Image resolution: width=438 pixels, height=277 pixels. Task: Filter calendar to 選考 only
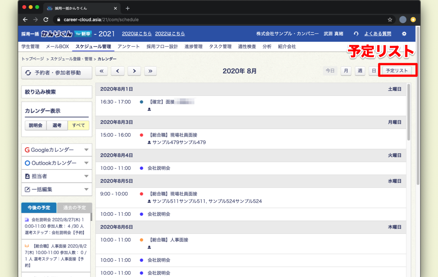[57, 126]
